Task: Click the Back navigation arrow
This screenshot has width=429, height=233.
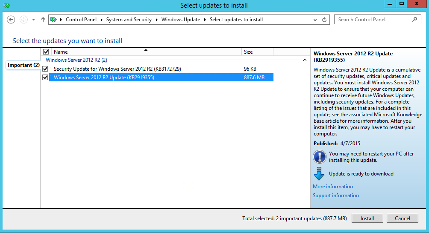Action: coord(11,20)
